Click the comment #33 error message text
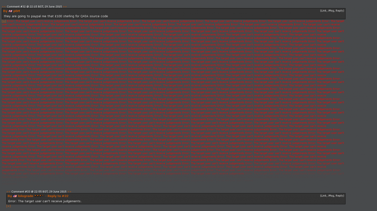The width and height of the screenshot is (377, 211). tap(45, 201)
